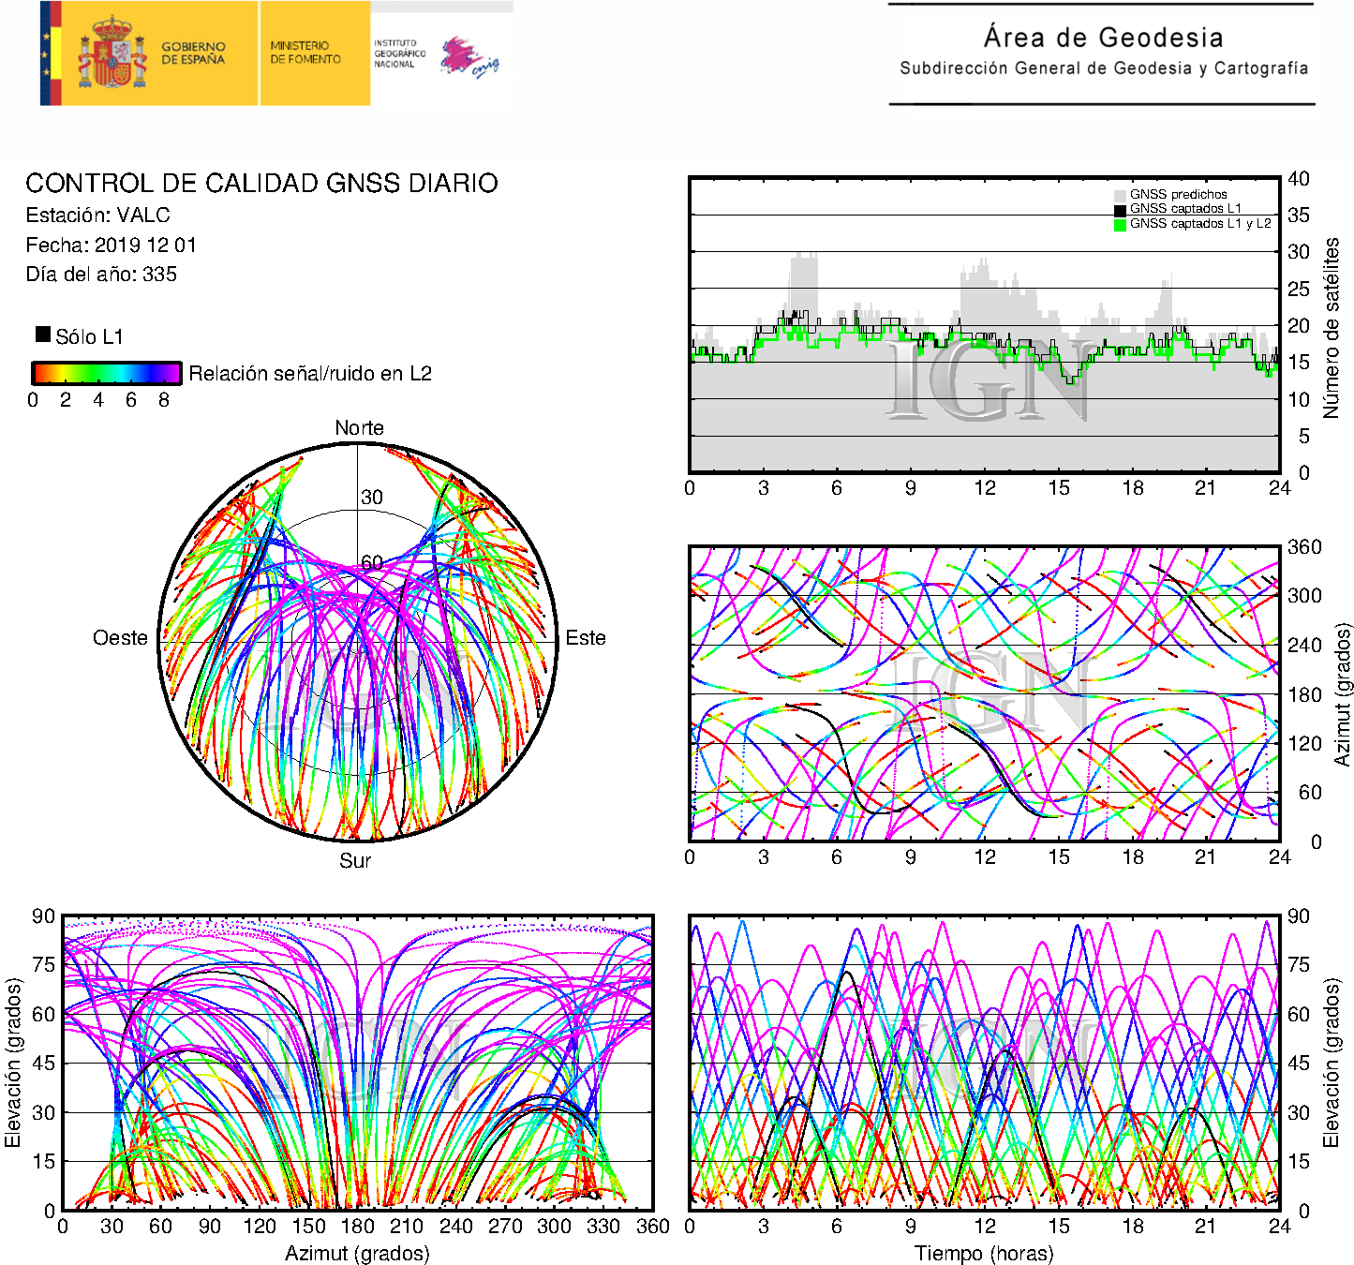
Task: Click the Oeste label beside the sky plot
Action: [x=120, y=638]
